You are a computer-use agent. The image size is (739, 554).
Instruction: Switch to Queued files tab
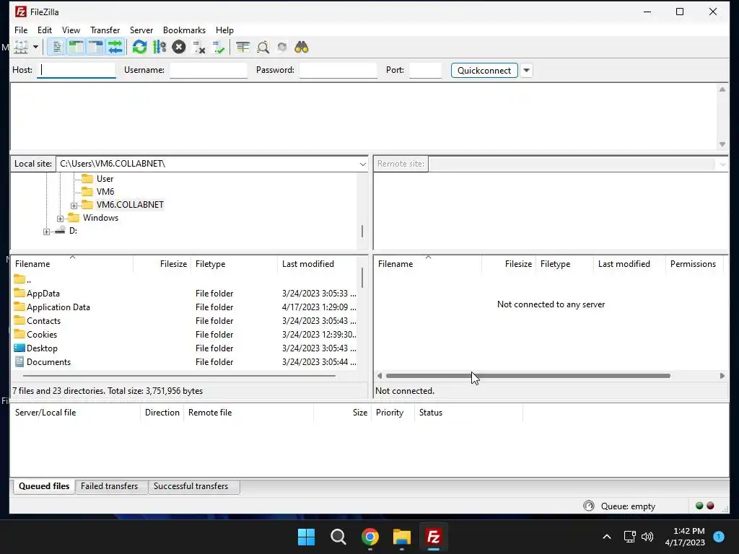44,486
